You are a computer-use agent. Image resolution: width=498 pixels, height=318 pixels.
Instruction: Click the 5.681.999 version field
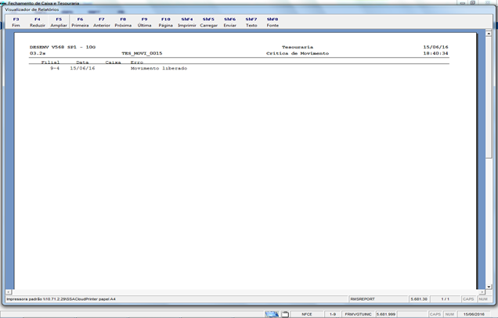(x=386, y=314)
